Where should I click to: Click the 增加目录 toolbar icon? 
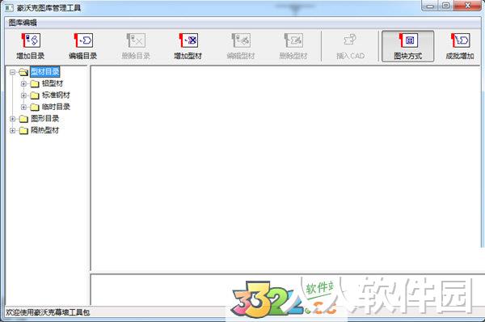[31, 46]
